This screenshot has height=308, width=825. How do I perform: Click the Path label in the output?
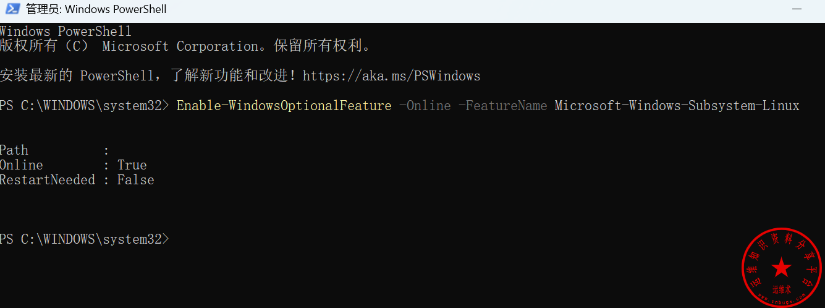coord(14,150)
